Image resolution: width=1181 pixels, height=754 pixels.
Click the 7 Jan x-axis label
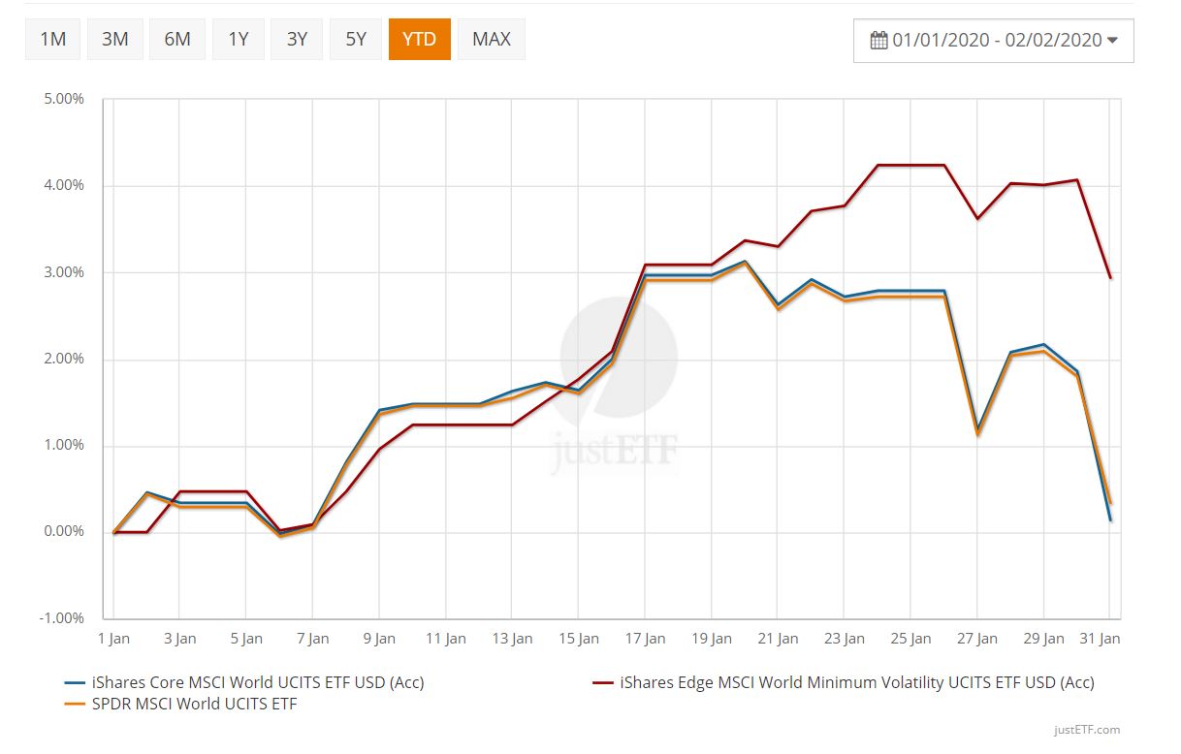[312, 639]
